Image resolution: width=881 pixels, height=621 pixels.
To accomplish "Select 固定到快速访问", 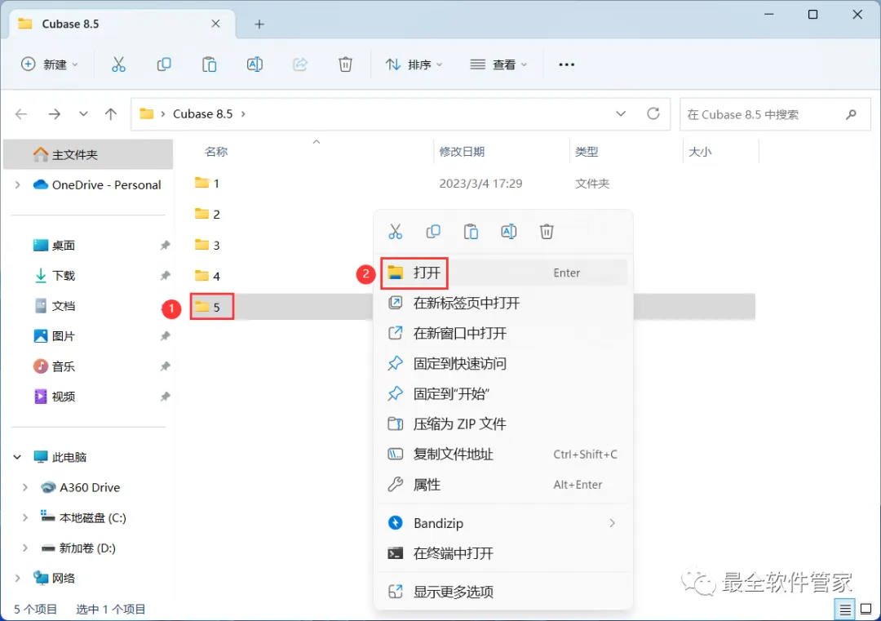I will click(x=503, y=364).
